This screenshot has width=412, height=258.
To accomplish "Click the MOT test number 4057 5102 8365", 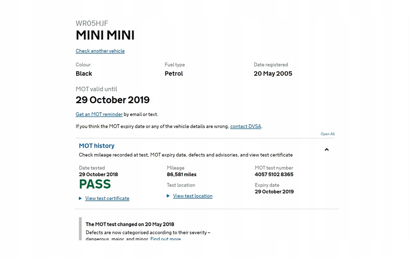I will pos(274,175).
